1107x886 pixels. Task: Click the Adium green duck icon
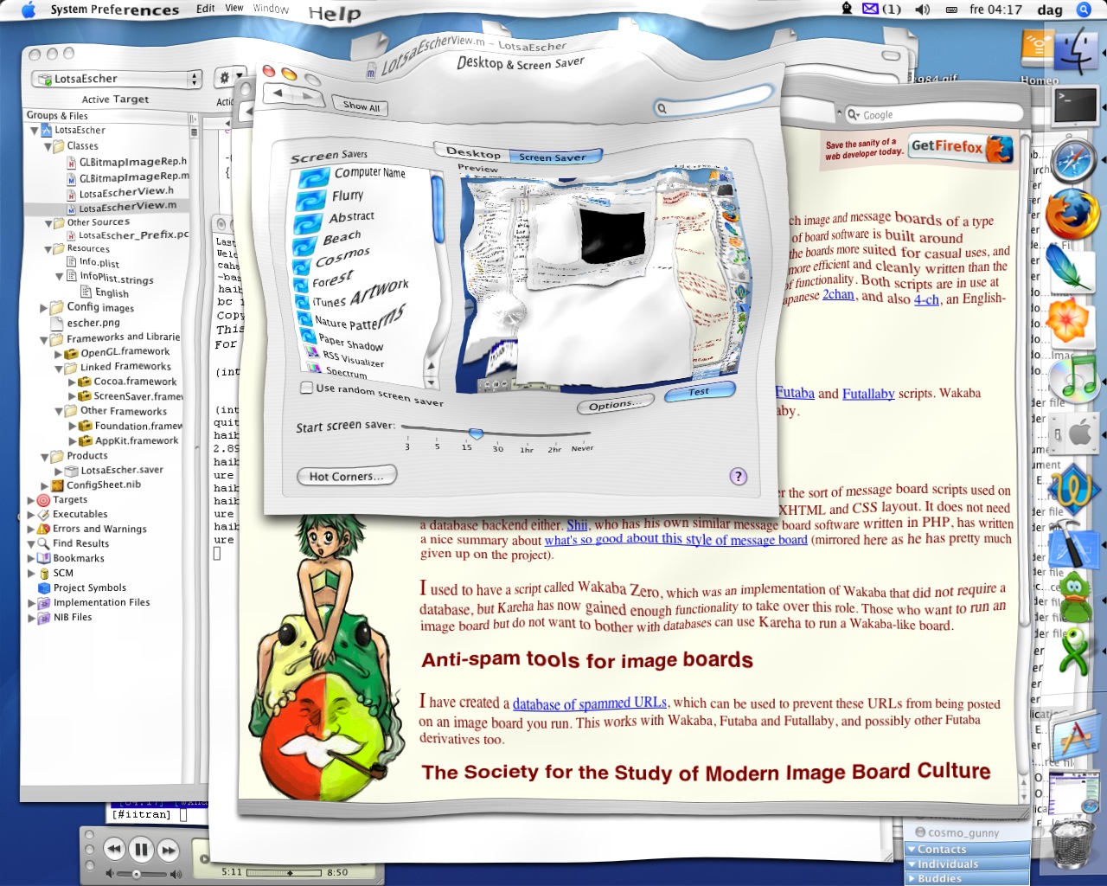pos(1073,598)
